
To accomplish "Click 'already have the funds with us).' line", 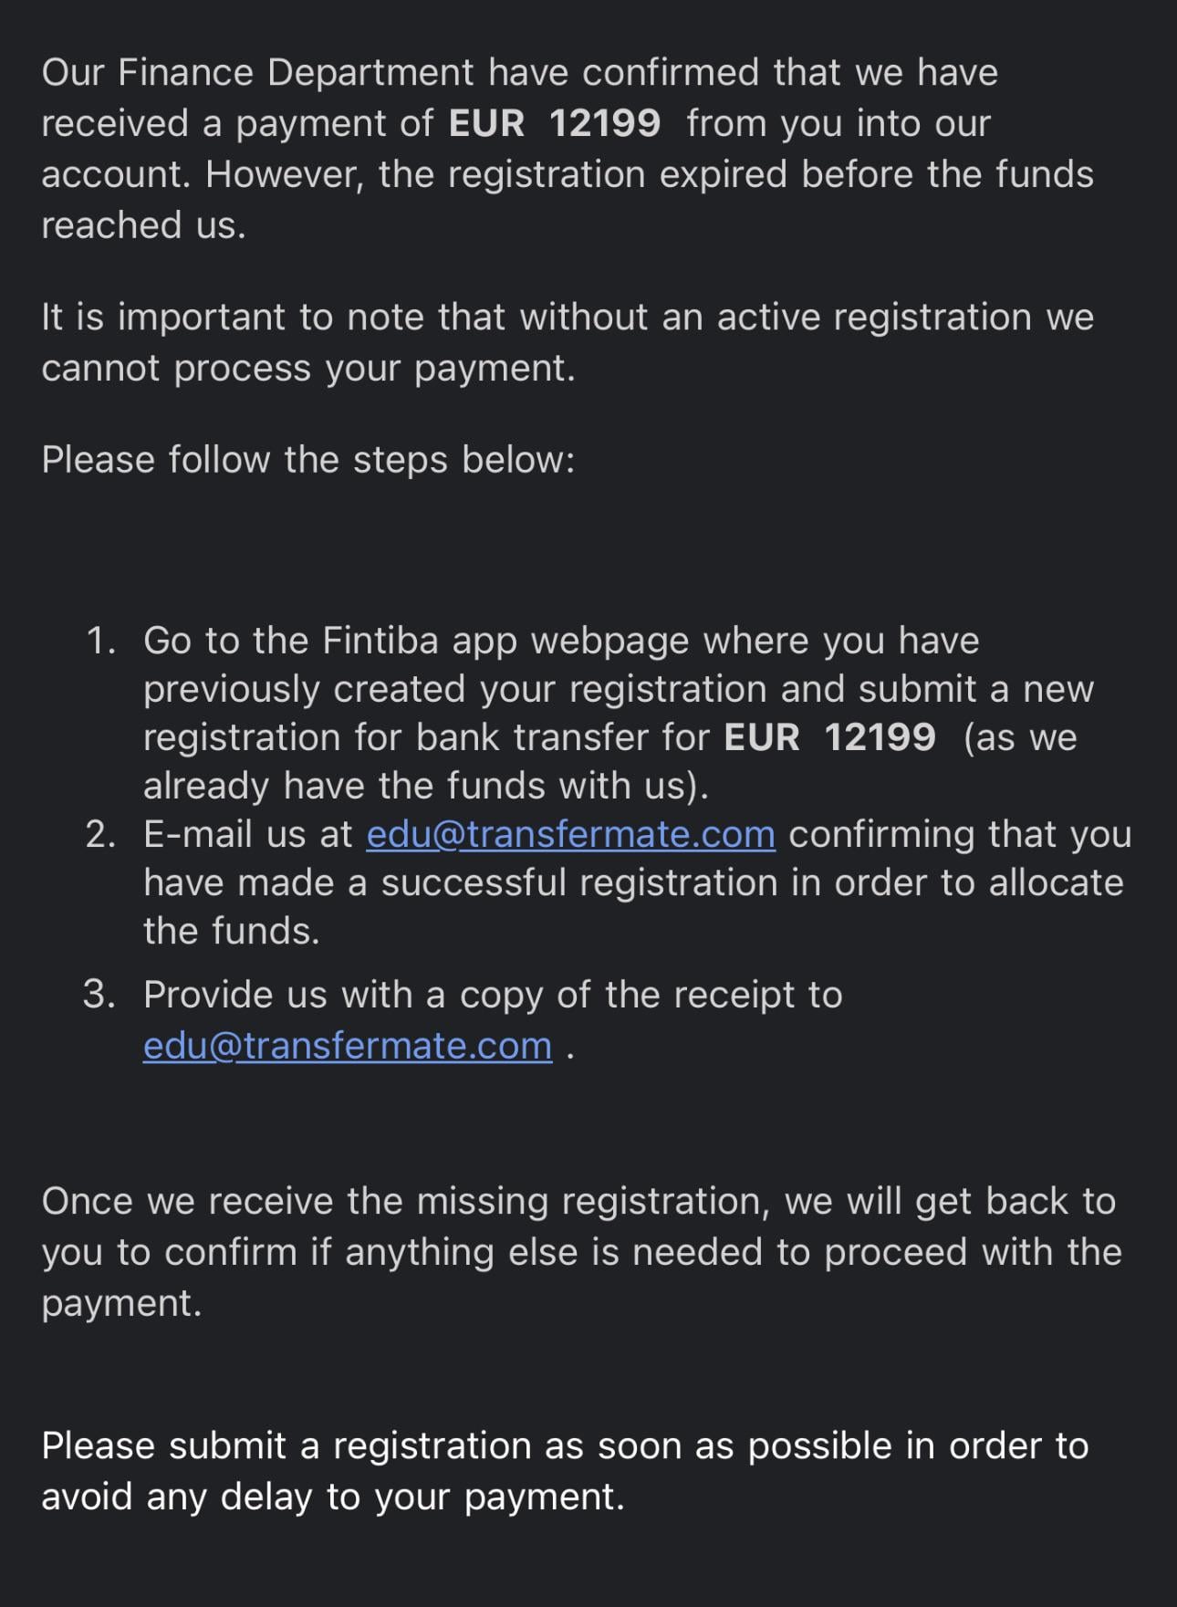I will [426, 787].
